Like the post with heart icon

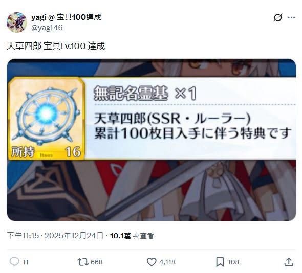click(152, 262)
